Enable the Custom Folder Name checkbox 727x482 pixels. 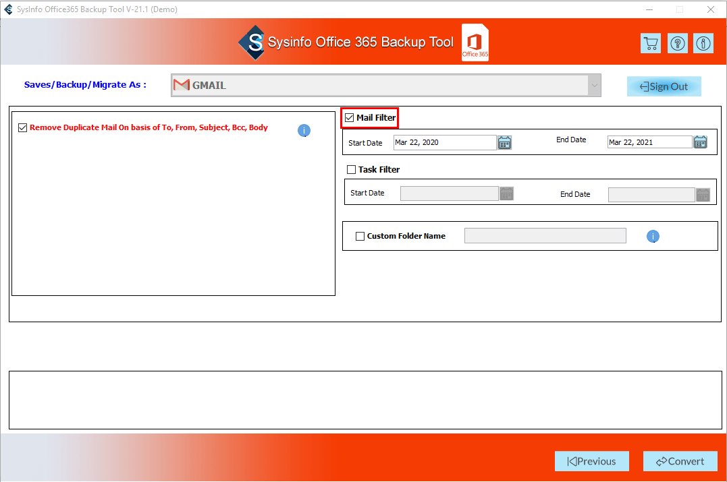tap(360, 236)
